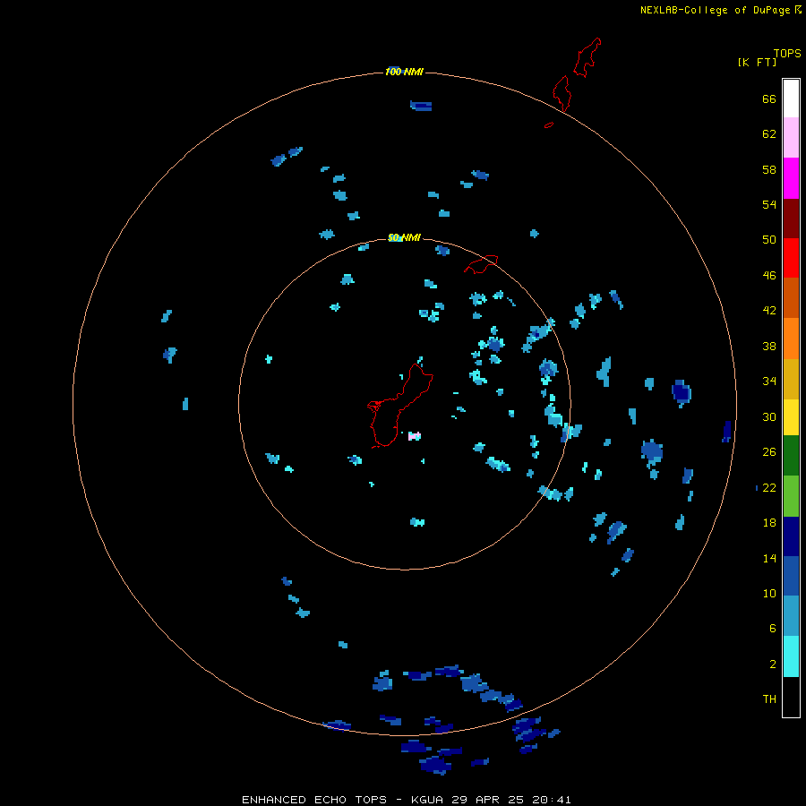Select the light green 22 kft legend swatch
The height and width of the screenshot is (806, 806).
point(791,496)
